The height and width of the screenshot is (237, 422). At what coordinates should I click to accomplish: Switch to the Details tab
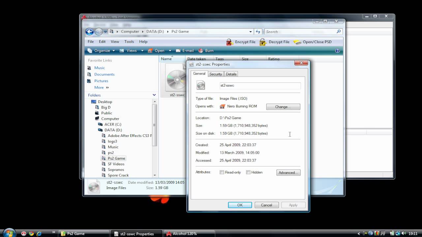coord(231,74)
